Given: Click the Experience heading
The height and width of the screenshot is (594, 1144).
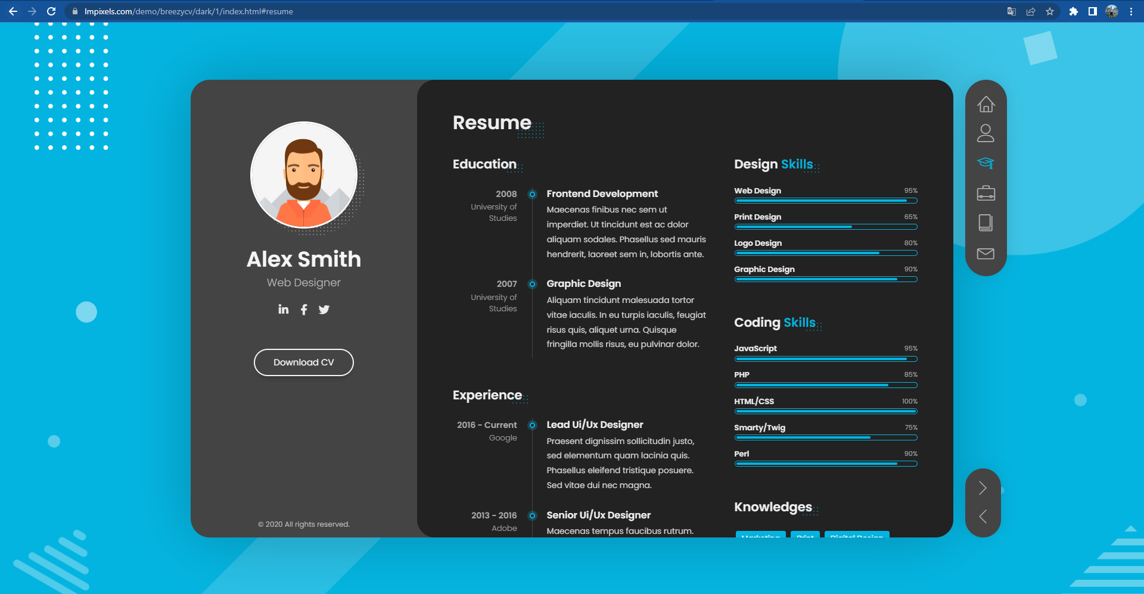Looking at the screenshot, I should (x=487, y=395).
